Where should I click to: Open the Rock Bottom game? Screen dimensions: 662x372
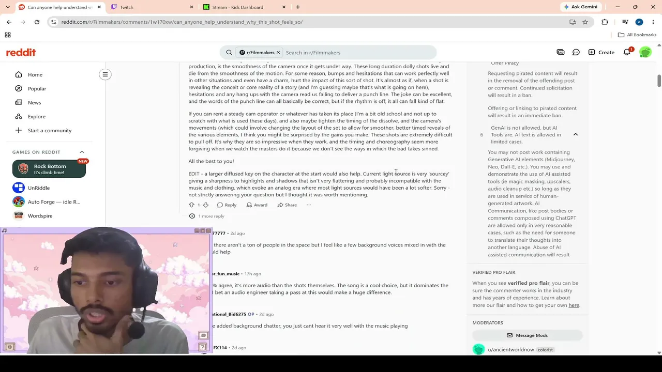49,169
